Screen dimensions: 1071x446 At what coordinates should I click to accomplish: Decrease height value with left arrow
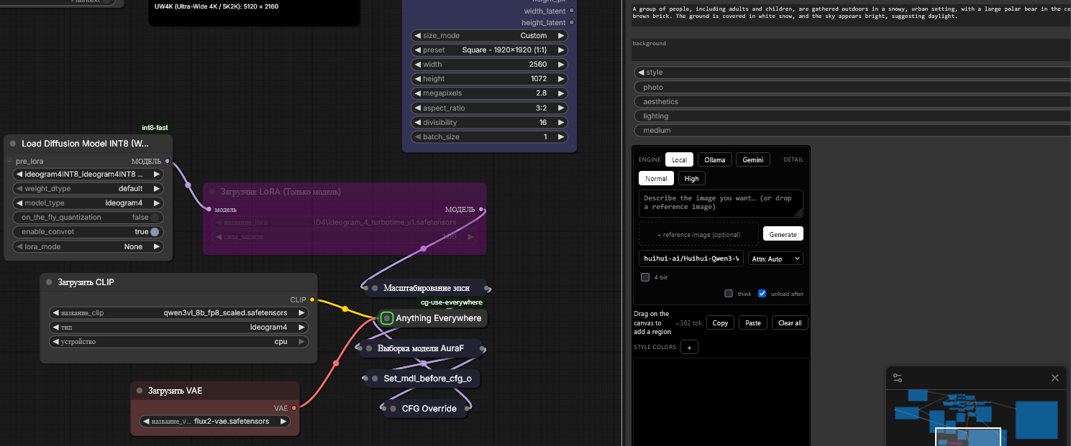417,79
